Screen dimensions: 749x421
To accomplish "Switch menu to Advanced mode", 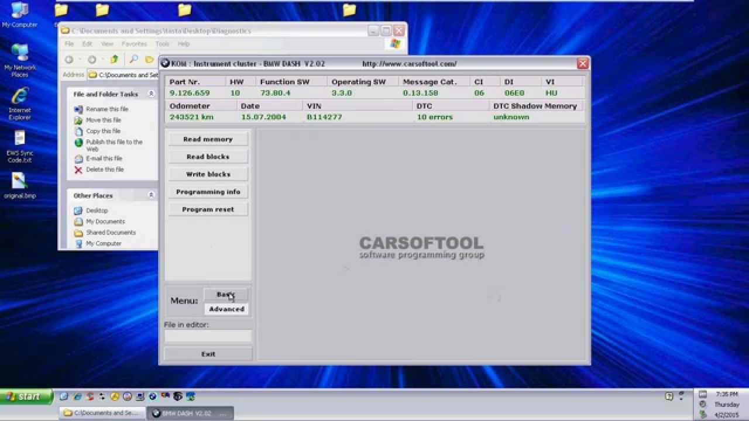I will click(226, 309).
